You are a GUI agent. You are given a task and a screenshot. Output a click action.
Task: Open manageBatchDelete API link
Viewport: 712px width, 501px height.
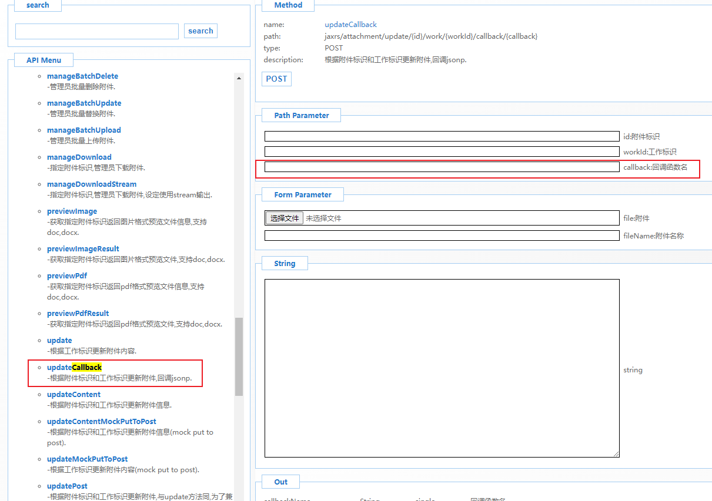(x=82, y=76)
